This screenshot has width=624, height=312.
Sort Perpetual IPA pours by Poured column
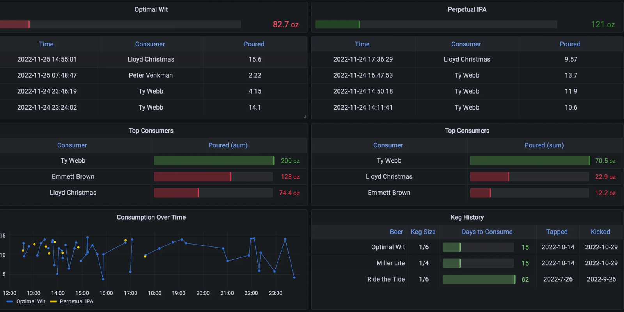point(570,44)
